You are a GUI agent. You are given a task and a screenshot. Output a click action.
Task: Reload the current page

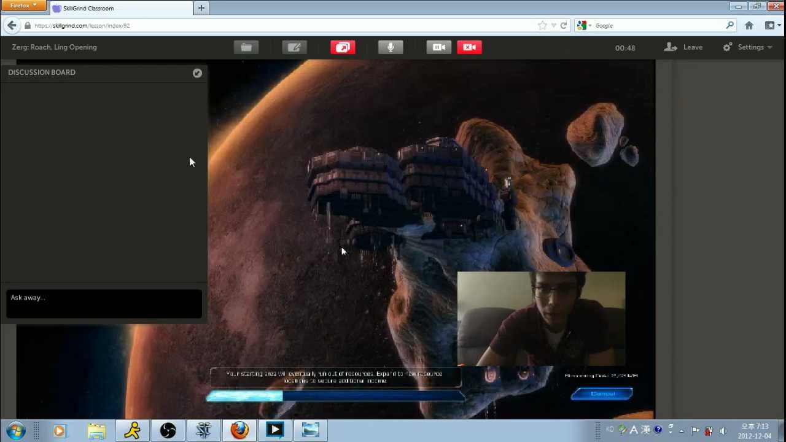coord(563,26)
